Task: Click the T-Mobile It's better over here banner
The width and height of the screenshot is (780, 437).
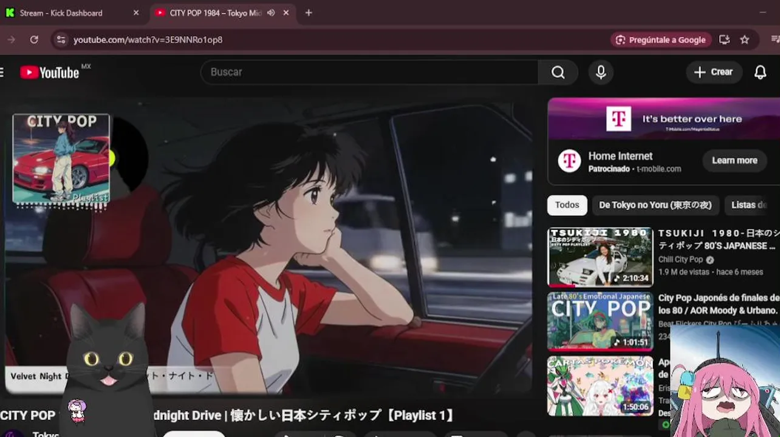Action: pos(664,119)
